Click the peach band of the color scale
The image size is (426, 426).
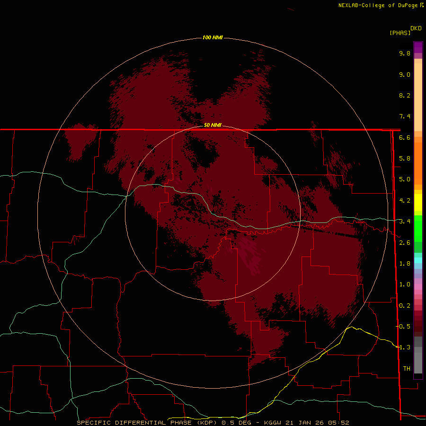[x=418, y=95]
